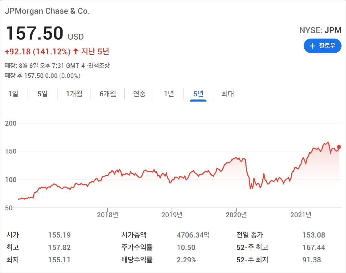This screenshot has height=273, width=346.
Task: Select the 5일 time range tab
Action: [43, 94]
